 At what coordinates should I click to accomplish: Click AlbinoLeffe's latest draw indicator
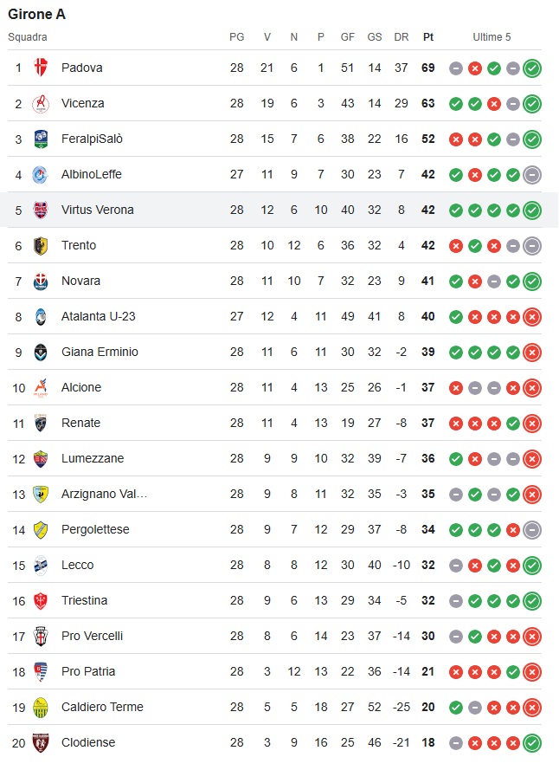coord(532,175)
